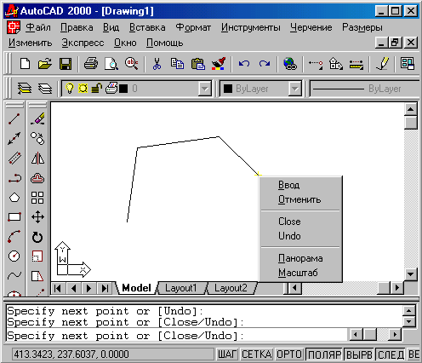Select the Array tool
The height and width of the screenshot is (363, 422).
tap(37, 198)
